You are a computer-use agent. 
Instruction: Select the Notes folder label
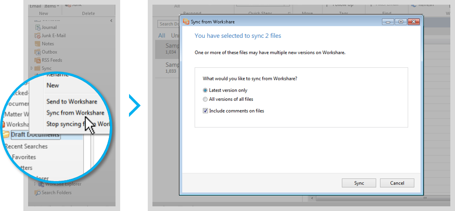(48, 44)
